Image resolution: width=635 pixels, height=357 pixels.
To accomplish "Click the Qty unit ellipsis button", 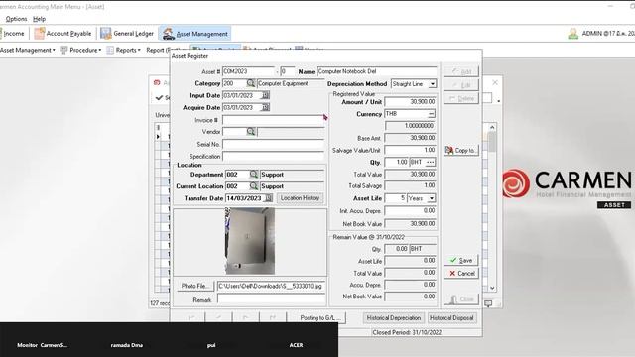I will [430, 162].
